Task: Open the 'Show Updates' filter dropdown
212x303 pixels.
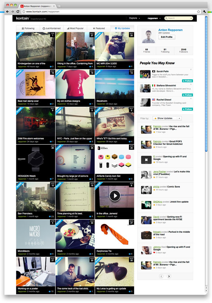Action: click(x=167, y=118)
